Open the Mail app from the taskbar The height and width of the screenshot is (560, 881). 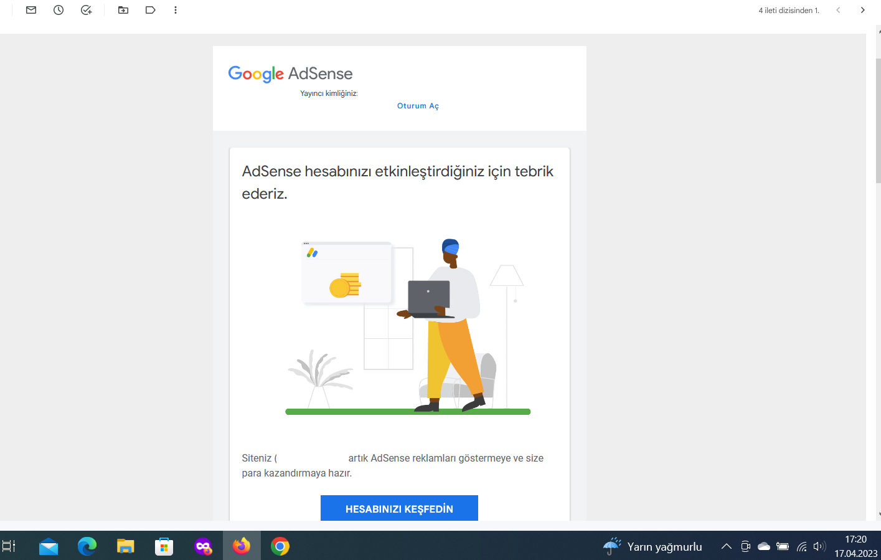(48, 546)
